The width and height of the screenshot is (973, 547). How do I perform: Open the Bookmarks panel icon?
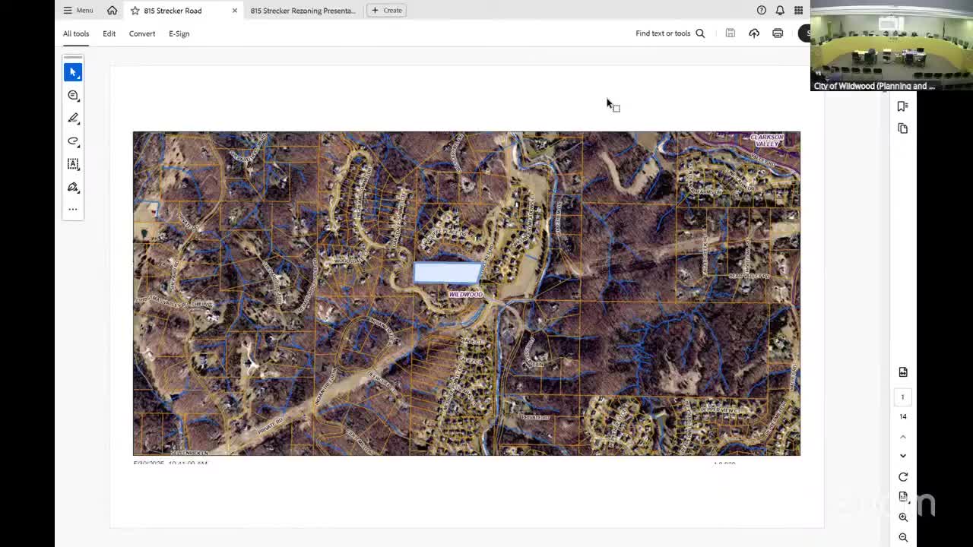tap(903, 106)
